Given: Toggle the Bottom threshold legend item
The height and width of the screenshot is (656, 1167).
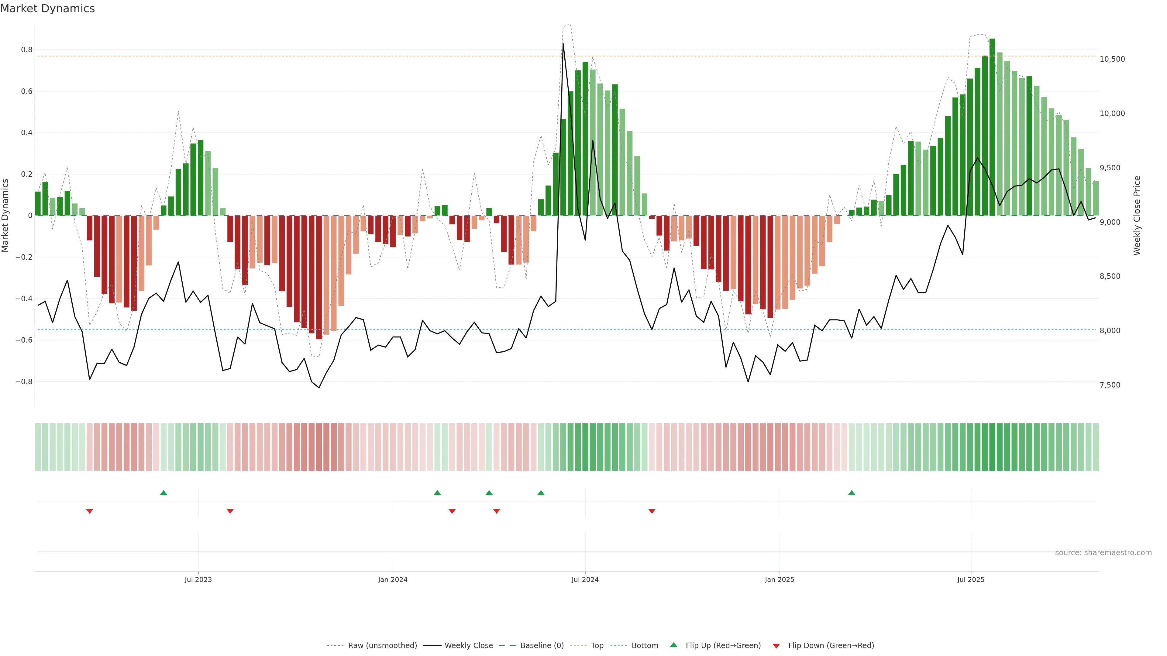Looking at the screenshot, I should click(645, 646).
